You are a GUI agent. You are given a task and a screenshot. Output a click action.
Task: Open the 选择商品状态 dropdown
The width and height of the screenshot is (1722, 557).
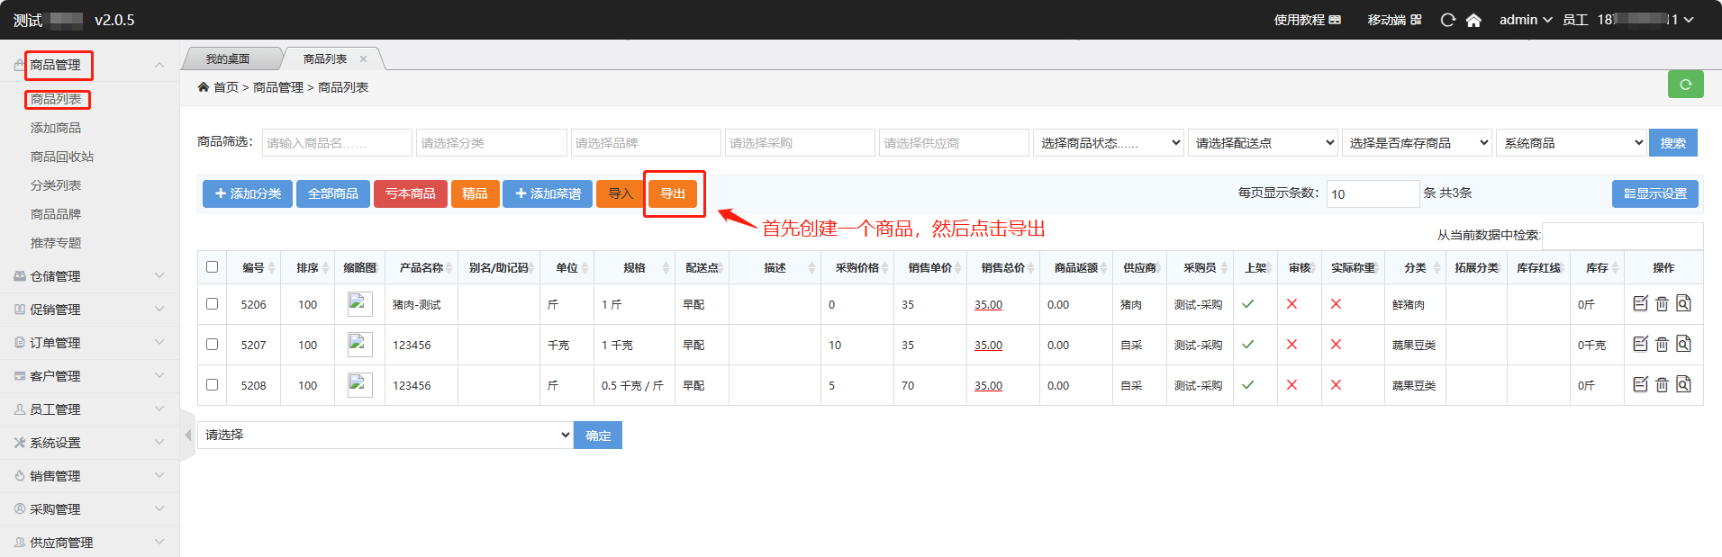1109,143
